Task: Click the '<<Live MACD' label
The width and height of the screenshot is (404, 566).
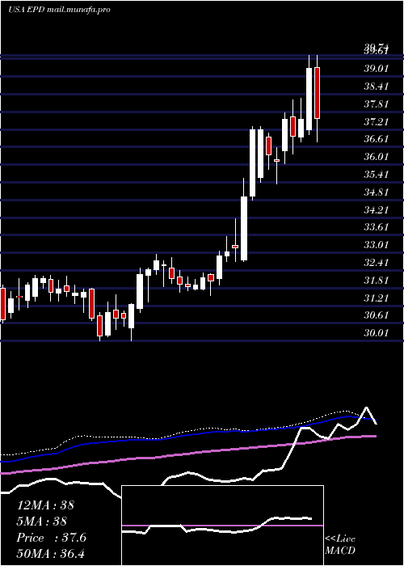Action: point(340,545)
